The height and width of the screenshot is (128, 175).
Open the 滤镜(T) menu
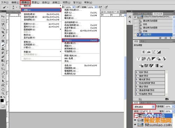point(56,2)
